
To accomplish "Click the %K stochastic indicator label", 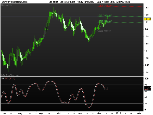I will pyautogui.click(x=3, y=78).
